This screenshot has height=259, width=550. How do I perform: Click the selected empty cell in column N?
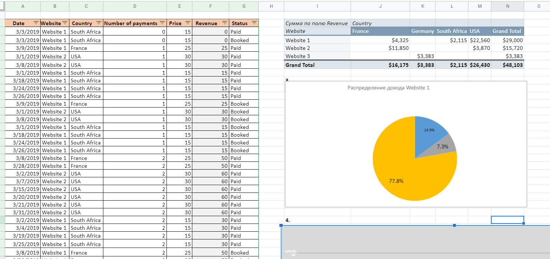pyautogui.click(x=508, y=220)
